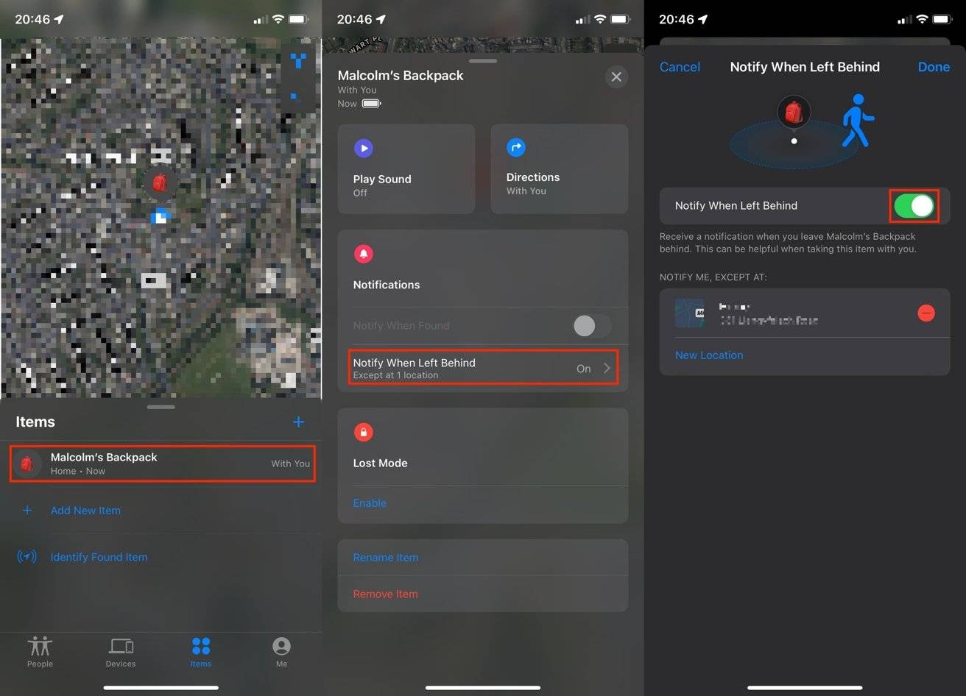The width and height of the screenshot is (966, 696).
Task: Tap 20:46 clock on the left screen
Action: pyautogui.click(x=32, y=19)
